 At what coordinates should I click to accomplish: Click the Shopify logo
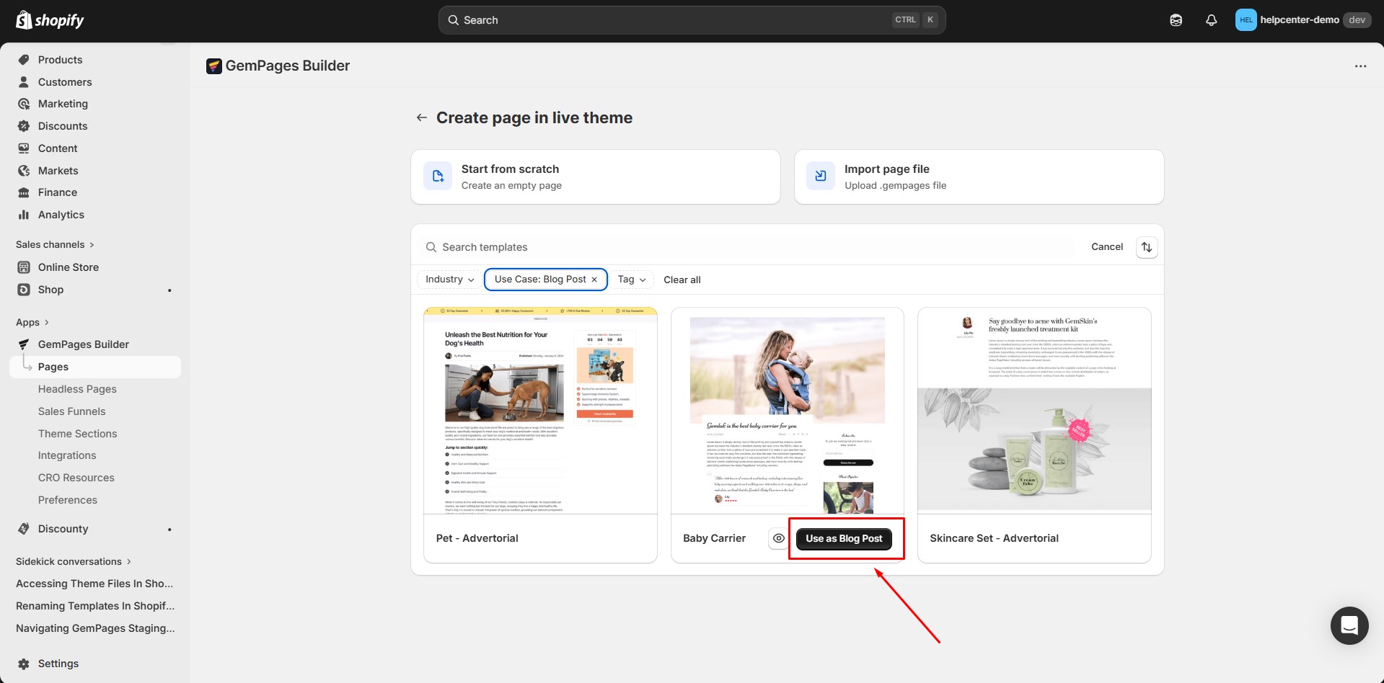50,20
